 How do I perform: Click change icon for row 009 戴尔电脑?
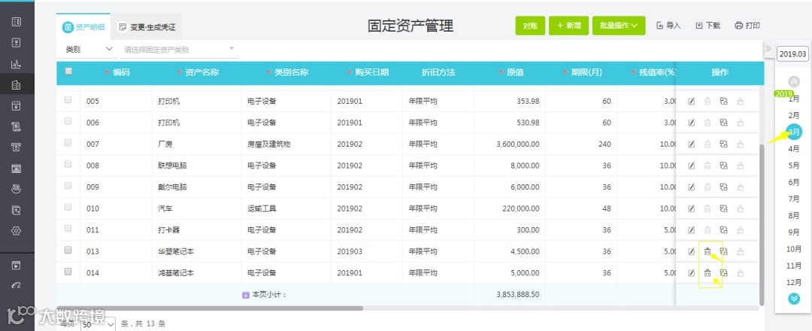[724, 187]
